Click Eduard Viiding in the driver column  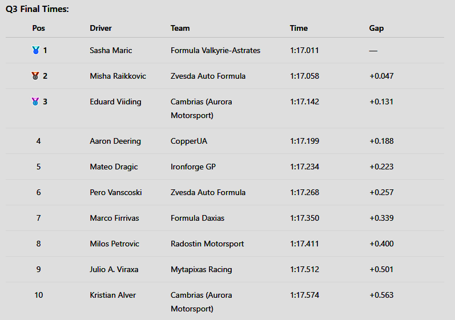pyautogui.click(x=115, y=102)
